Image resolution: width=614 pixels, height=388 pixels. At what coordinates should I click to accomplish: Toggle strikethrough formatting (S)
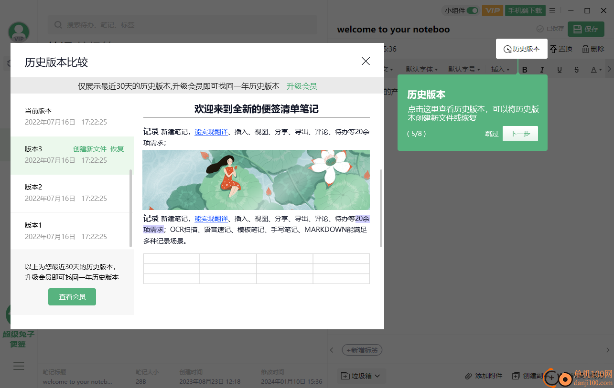[577, 70]
